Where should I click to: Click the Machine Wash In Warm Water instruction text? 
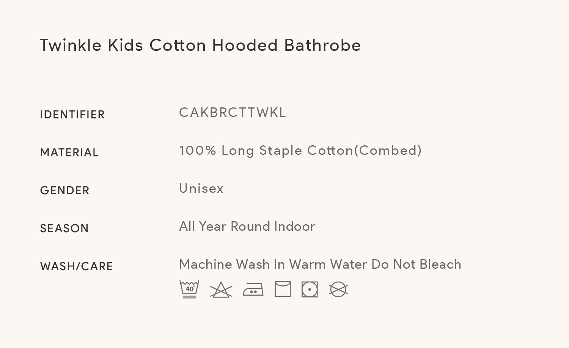pos(273,264)
